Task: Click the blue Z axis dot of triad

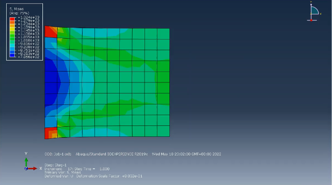Action: (x=26, y=168)
